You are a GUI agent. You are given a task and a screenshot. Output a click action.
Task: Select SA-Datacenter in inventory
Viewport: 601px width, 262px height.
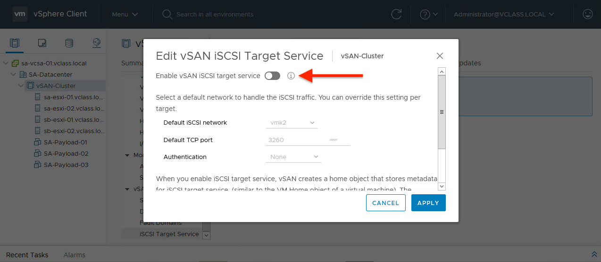coord(50,74)
